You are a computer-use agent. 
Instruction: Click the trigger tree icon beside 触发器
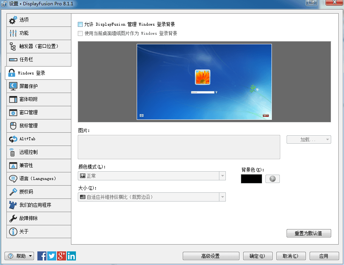[x=13, y=46]
